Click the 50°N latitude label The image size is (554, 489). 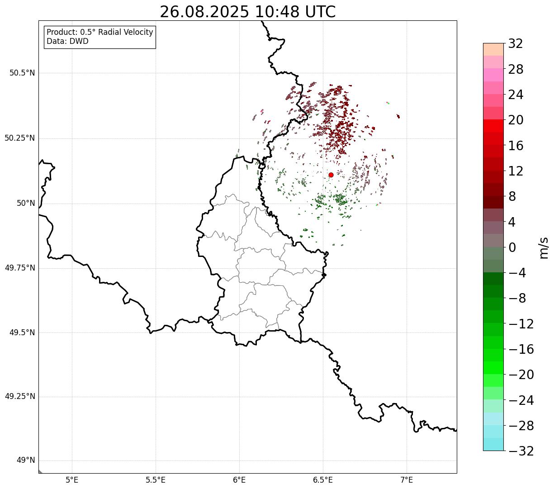26,203
